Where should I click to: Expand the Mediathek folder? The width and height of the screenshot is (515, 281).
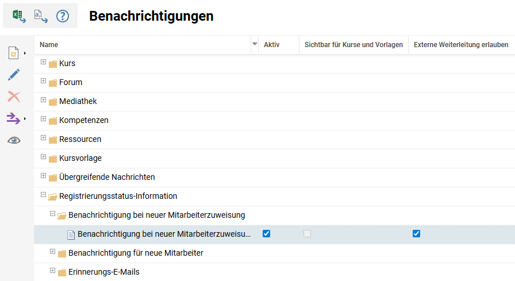click(43, 100)
